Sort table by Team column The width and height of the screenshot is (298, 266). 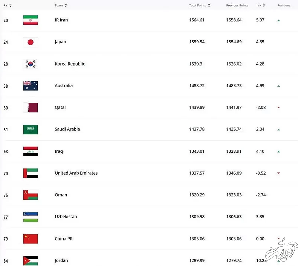click(61, 5)
